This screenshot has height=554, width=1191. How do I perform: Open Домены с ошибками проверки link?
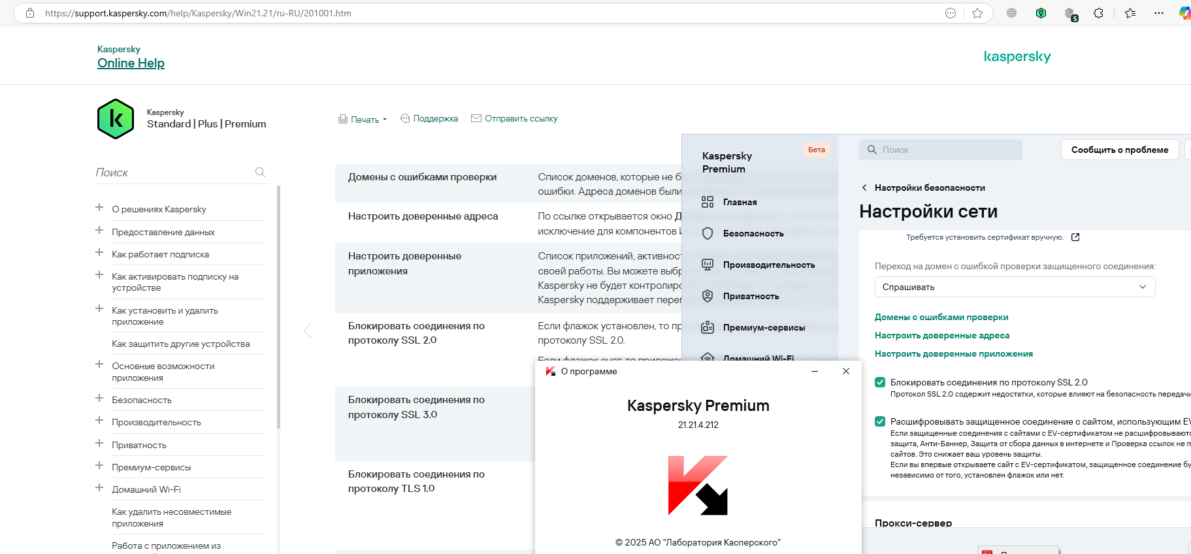[941, 317]
